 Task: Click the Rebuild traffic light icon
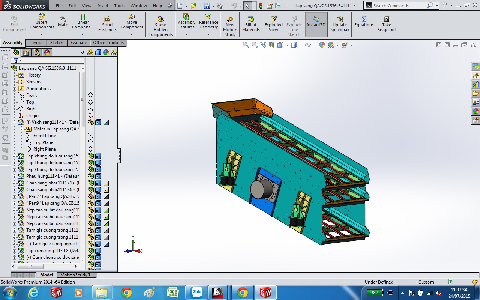point(261,6)
